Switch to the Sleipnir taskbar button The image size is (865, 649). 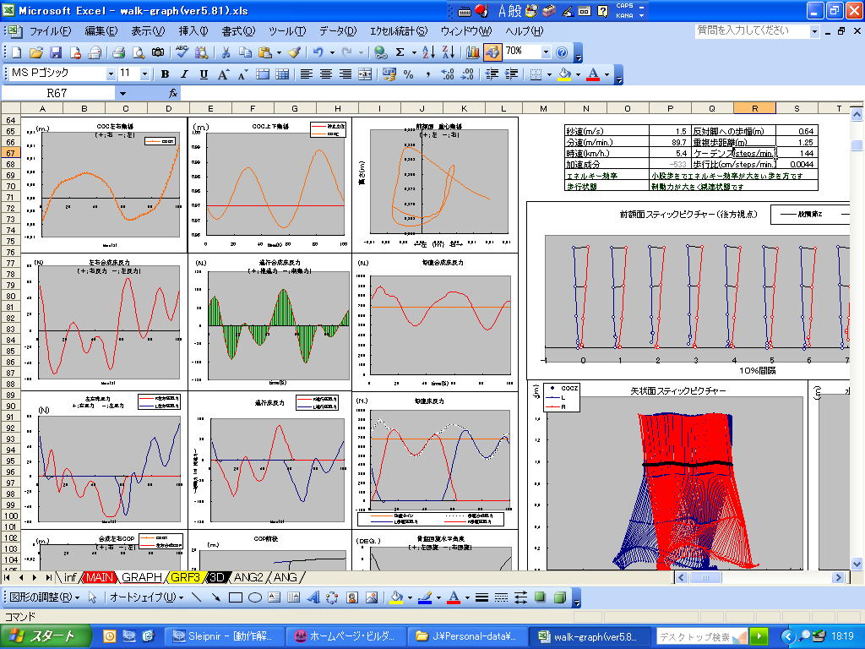click(225, 636)
